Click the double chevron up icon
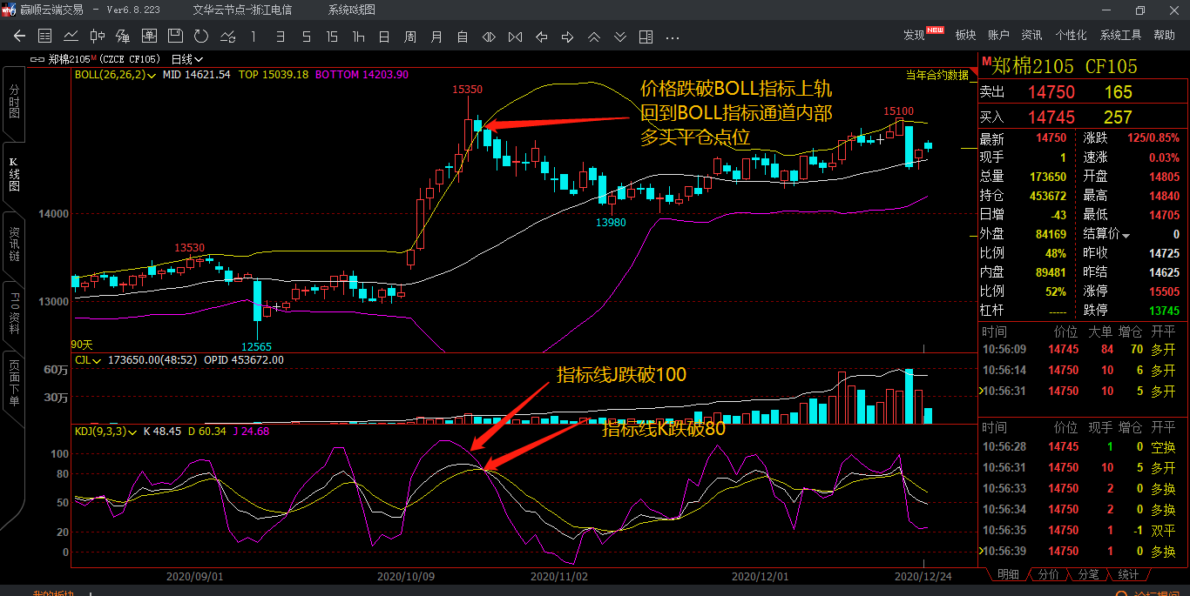The image size is (1190, 596). pyautogui.click(x=593, y=37)
